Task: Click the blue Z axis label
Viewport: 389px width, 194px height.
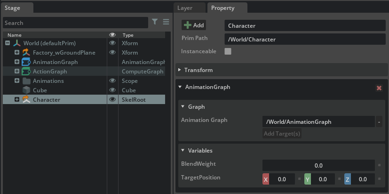Action: [347, 179]
